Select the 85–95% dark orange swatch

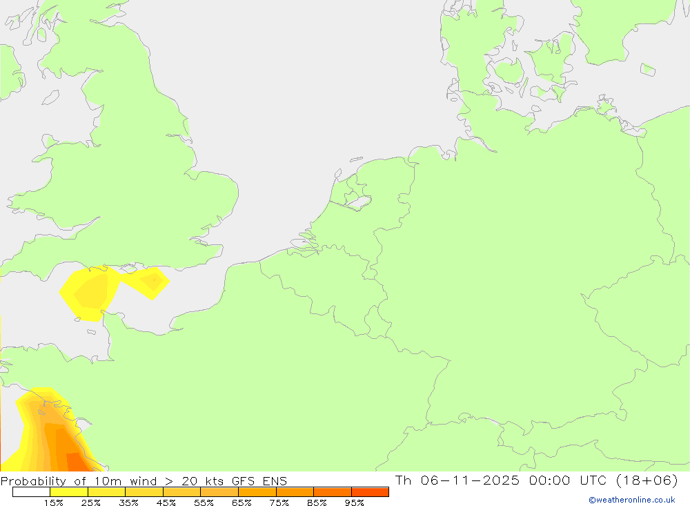(x=333, y=492)
